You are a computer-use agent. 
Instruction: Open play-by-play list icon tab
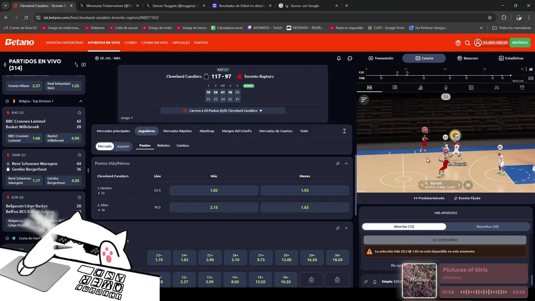tap(395, 87)
